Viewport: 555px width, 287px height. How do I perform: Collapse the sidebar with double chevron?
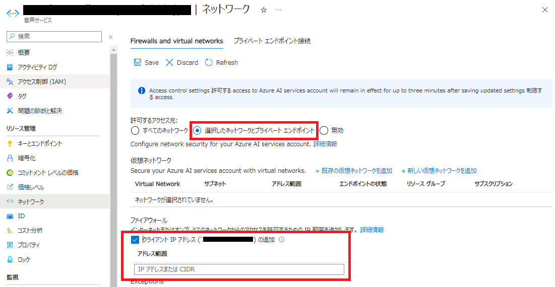[110, 37]
